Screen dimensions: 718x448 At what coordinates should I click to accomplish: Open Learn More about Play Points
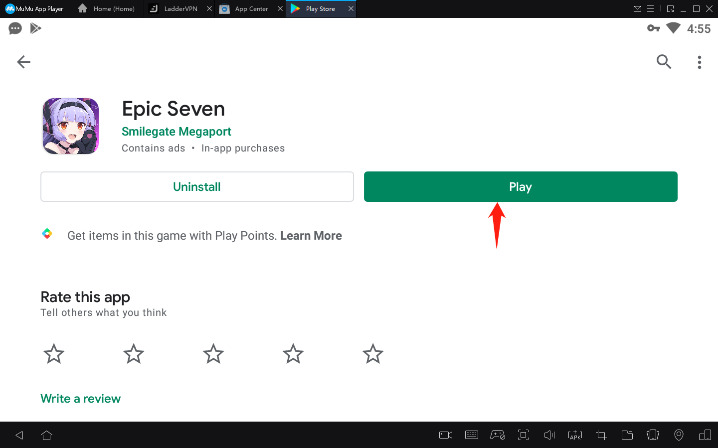coord(311,235)
